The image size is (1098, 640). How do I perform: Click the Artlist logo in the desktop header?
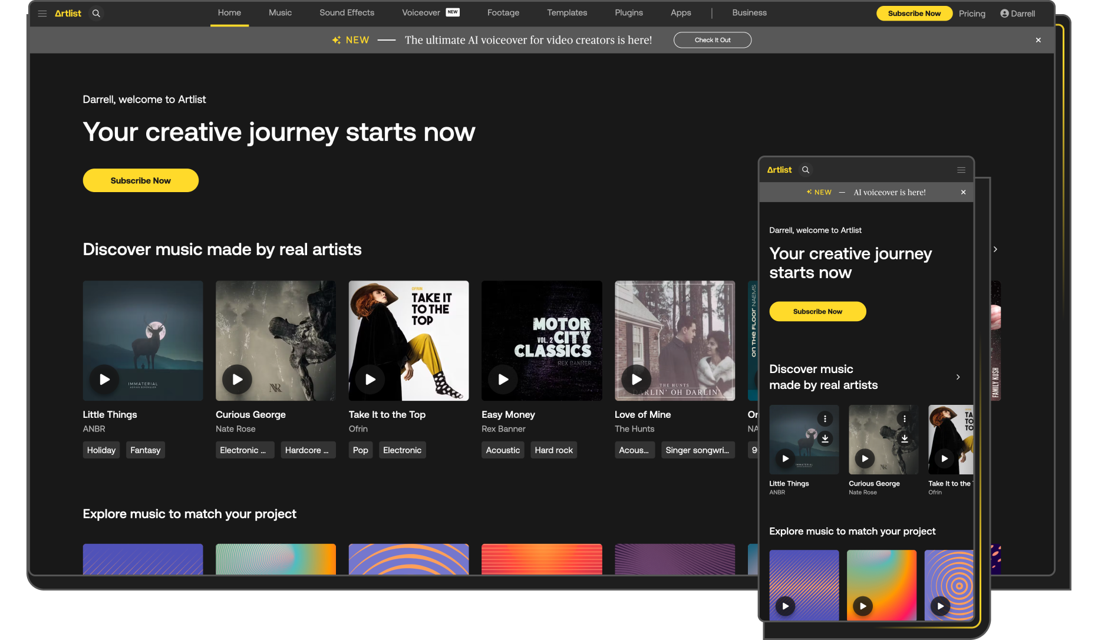pyautogui.click(x=68, y=13)
